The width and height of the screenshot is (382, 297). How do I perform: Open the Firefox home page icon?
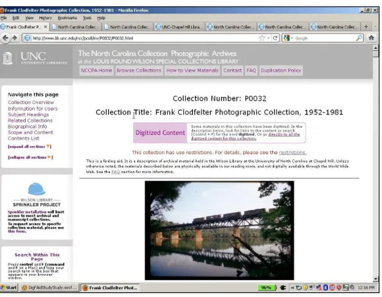pos(371,38)
